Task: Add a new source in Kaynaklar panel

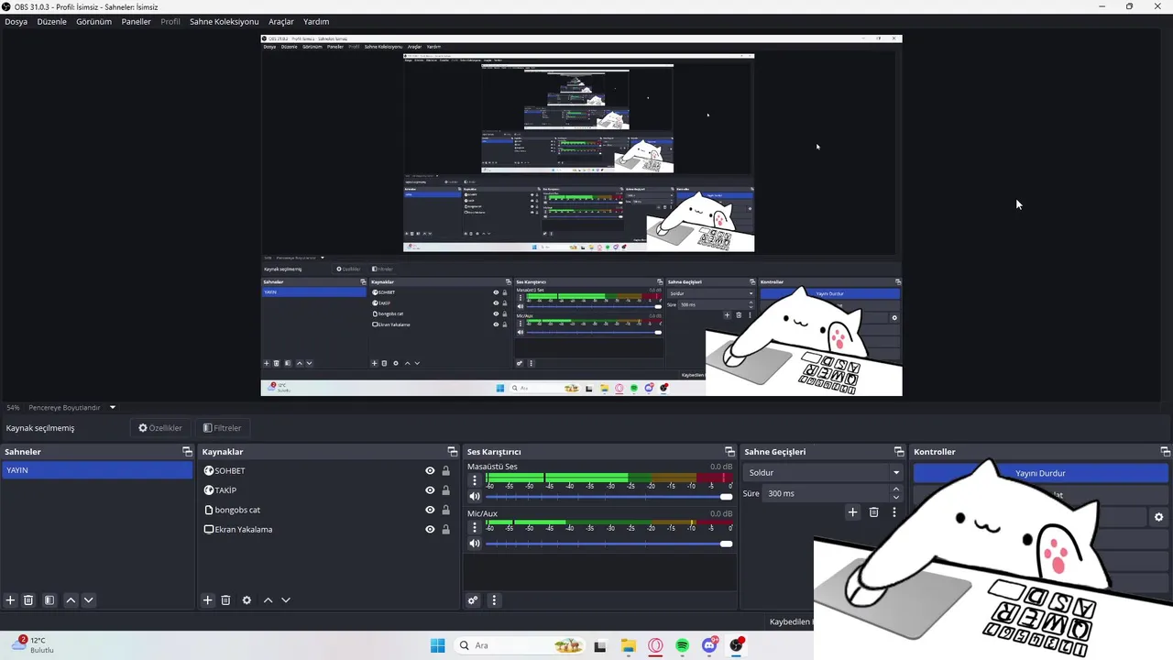Action: (x=208, y=600)
